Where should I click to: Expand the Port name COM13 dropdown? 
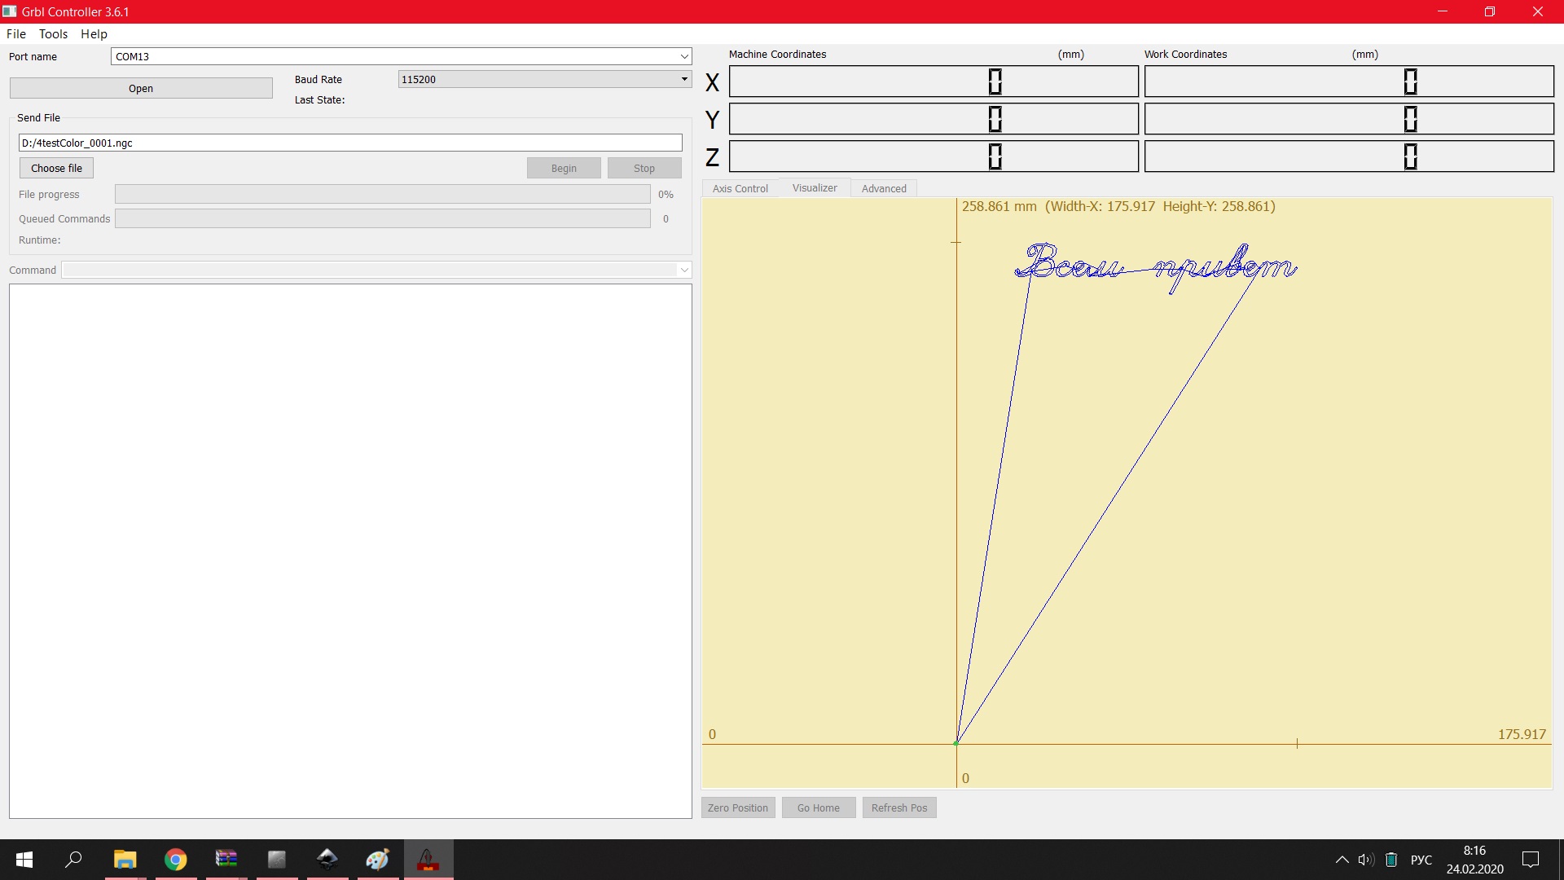(684, 56)
